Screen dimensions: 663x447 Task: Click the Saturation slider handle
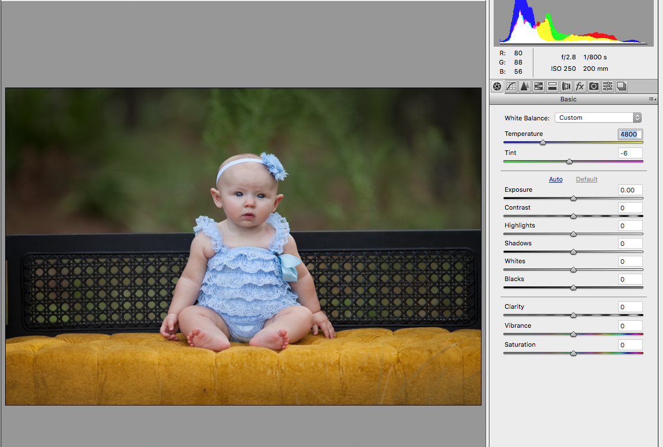coord(573,353)
